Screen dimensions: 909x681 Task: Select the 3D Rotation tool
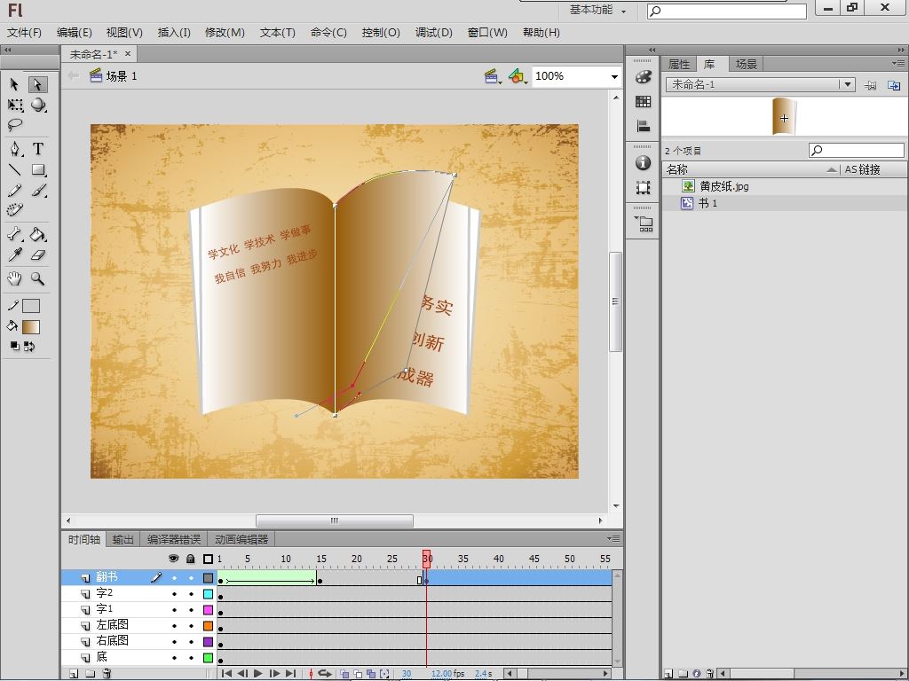pyautogui.click(x=38, y=106)
